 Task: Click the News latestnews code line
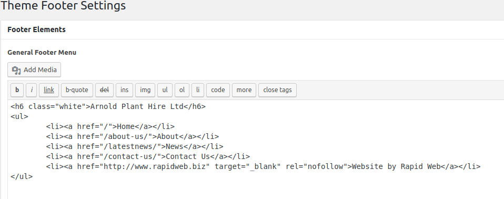coord(135,146)
